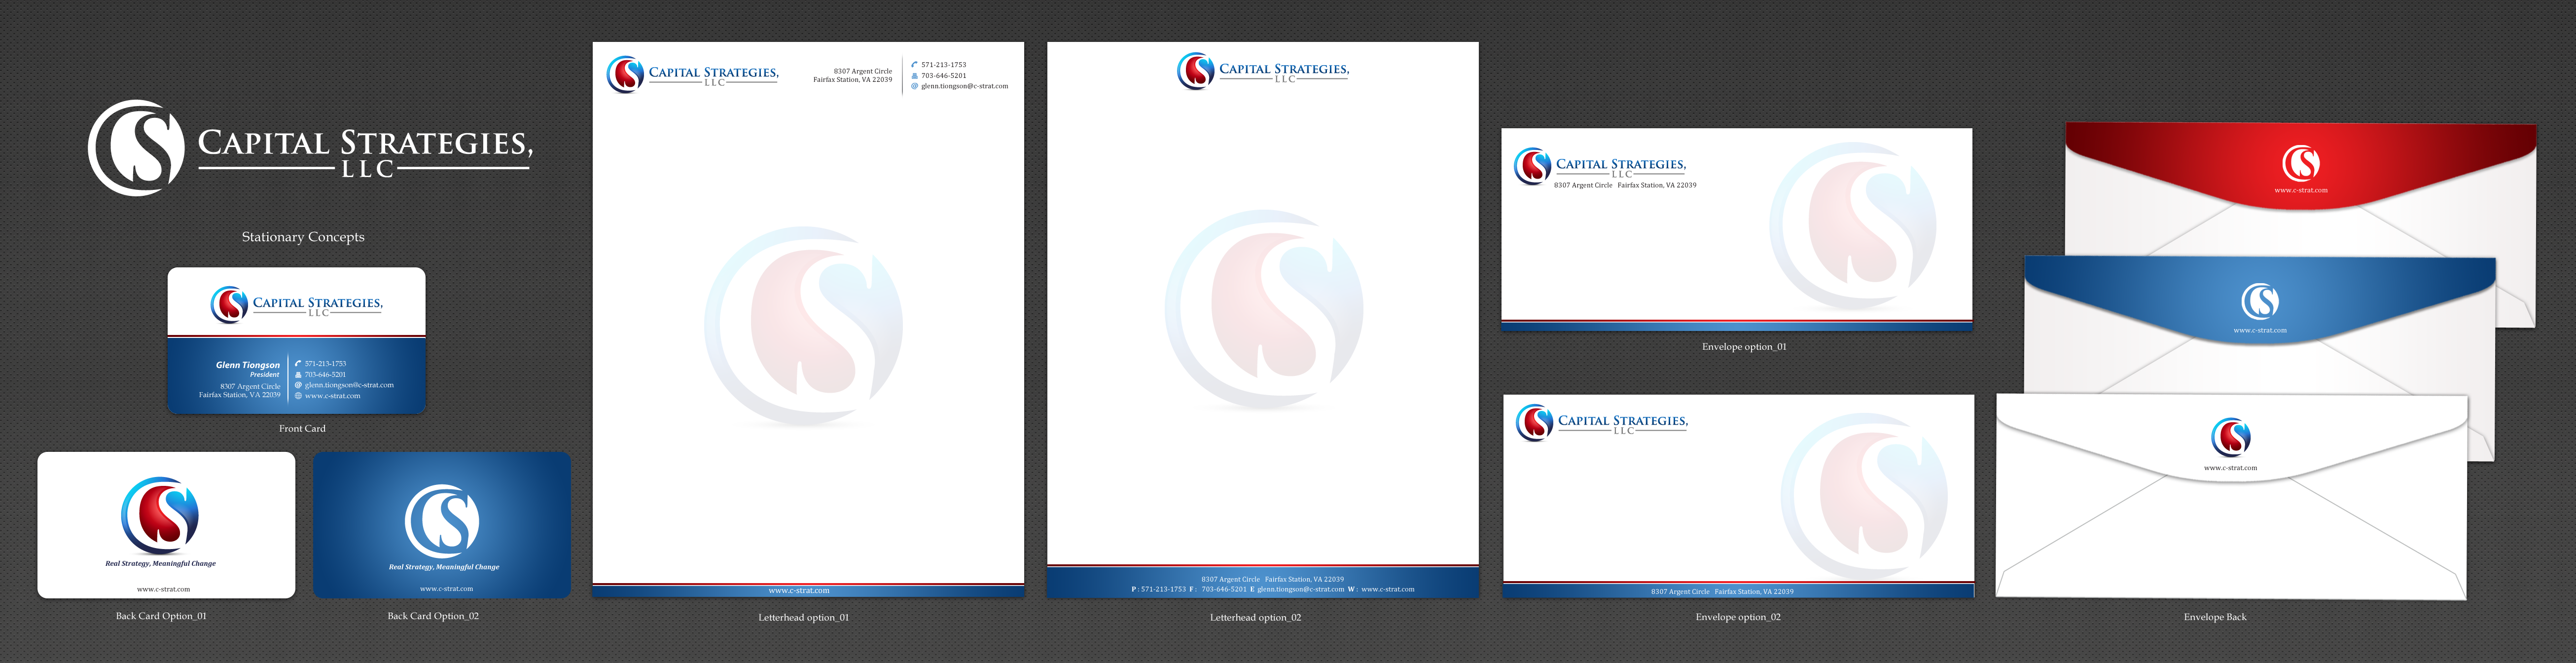Click the faded CS watermark on Letterhead option_02
Image resolution: width=2576 pixels, height=663 pixels.
(1263, 310)
